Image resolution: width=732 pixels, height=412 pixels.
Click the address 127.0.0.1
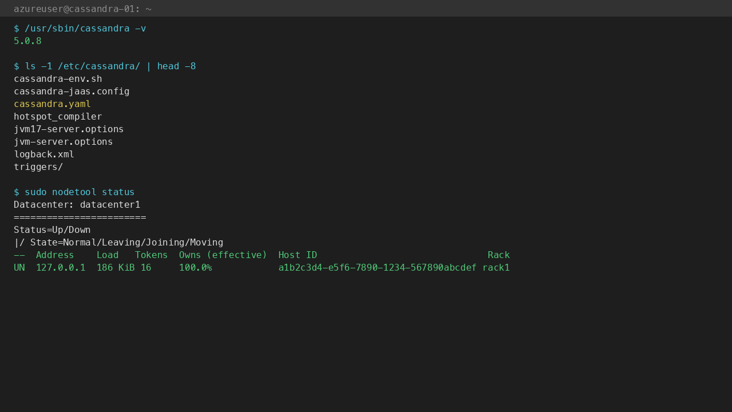click(x=61, y=268)
